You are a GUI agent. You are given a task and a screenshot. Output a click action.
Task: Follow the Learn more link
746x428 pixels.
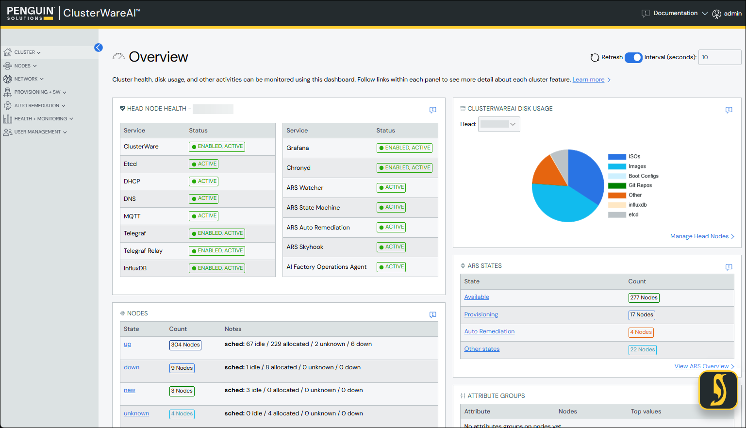click(588, 80)
